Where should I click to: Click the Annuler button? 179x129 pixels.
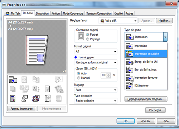(146, 121)
